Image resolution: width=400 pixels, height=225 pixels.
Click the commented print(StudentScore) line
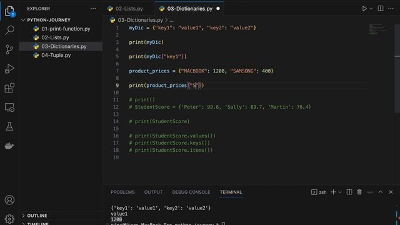click(x=159, y=121)
